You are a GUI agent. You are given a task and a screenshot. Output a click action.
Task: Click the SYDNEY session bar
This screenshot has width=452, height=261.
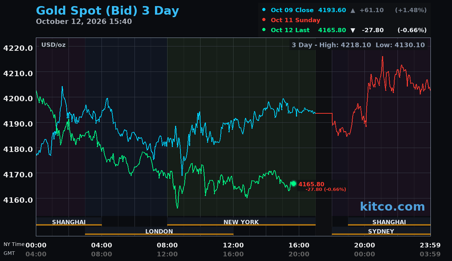(x=381, y=231)
